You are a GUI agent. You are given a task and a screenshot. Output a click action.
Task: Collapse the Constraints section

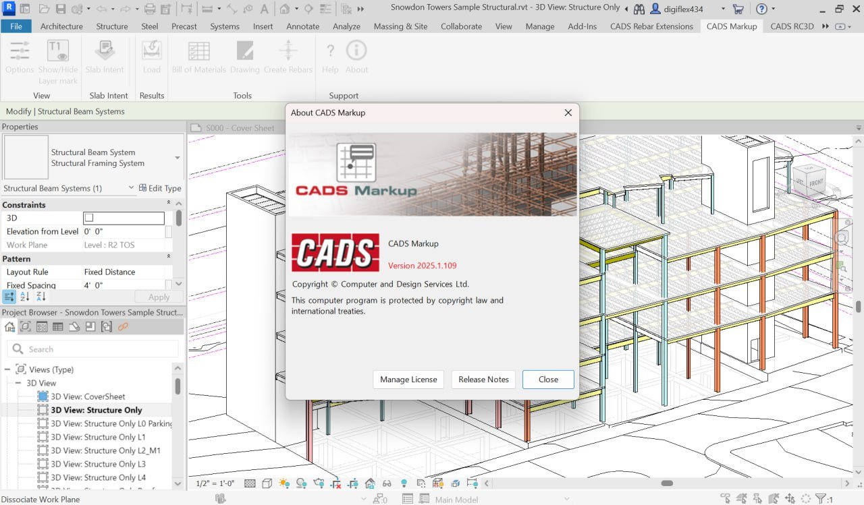(x=169, y=204)
